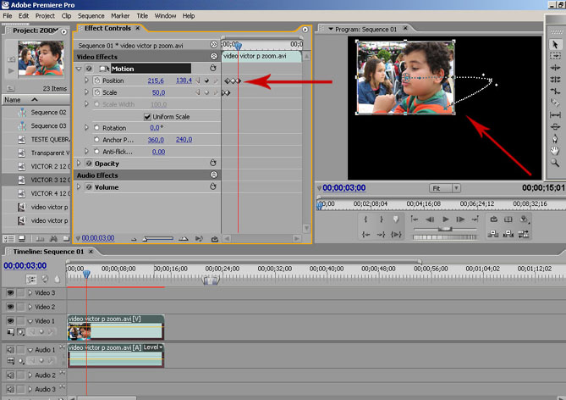Select the Hand tool

click(555, 150)
